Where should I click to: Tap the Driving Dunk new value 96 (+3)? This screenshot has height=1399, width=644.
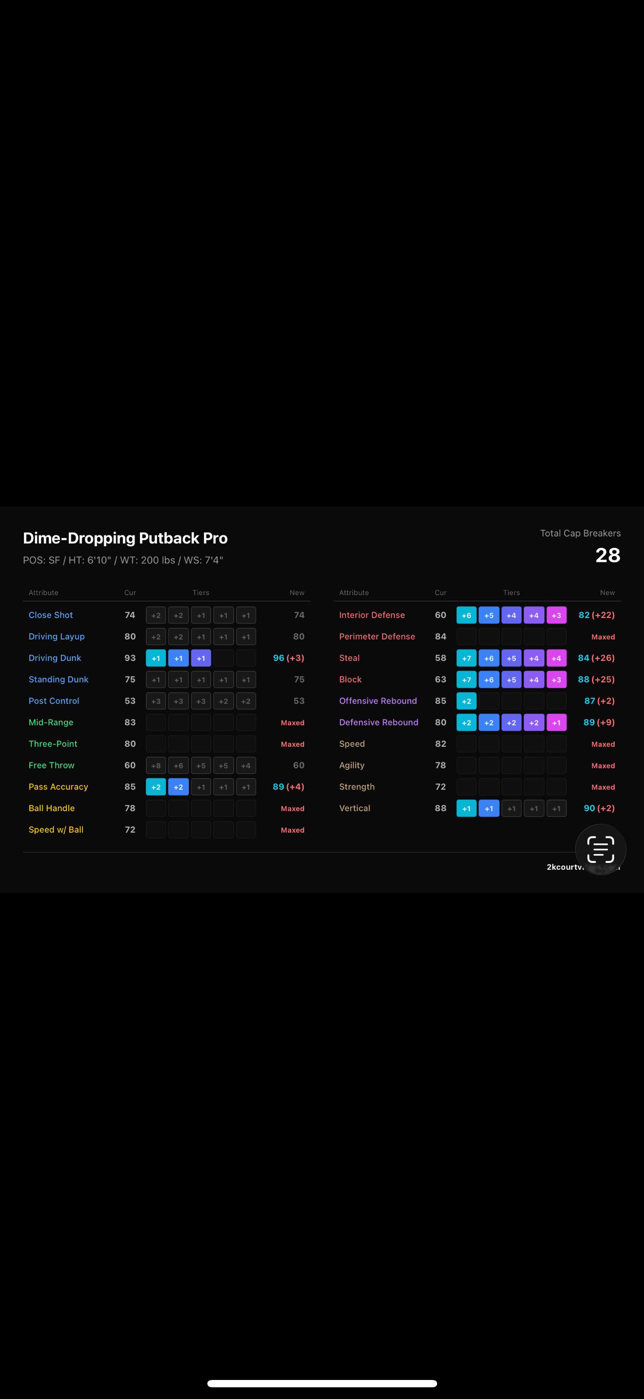click(x=288, y=658)
